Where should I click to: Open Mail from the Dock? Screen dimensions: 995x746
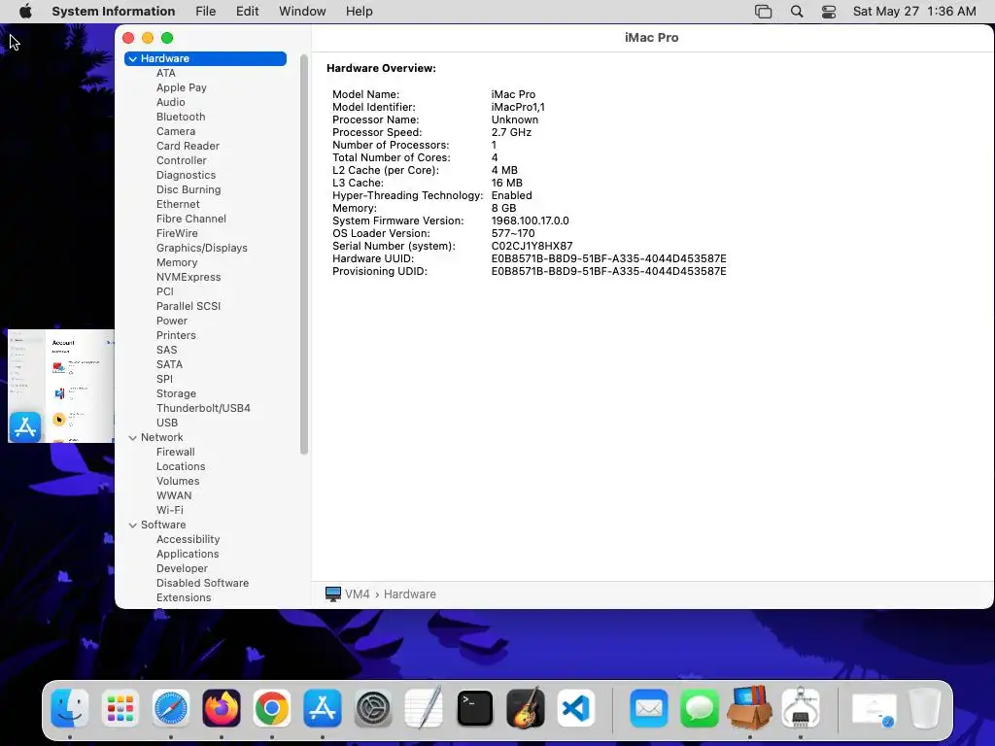(x=648, y=708)
